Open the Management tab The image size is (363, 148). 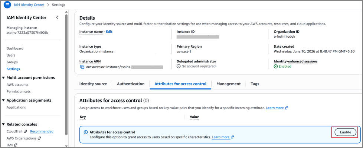pos(229,84)
